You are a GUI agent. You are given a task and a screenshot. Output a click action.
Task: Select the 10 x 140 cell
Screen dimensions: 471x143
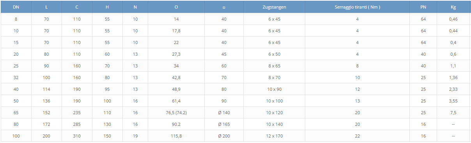274,124
